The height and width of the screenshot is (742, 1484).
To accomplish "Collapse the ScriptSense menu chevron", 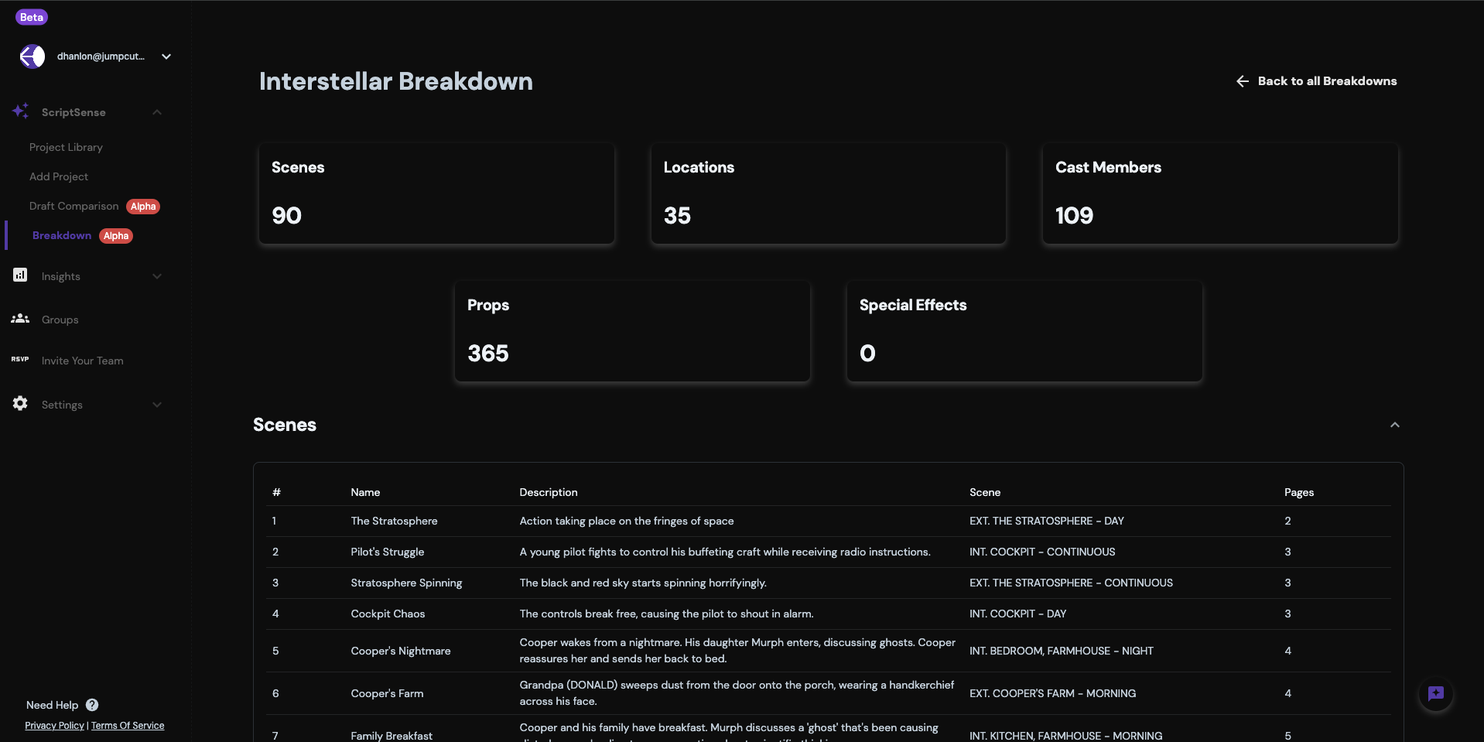I will [157, 112].
